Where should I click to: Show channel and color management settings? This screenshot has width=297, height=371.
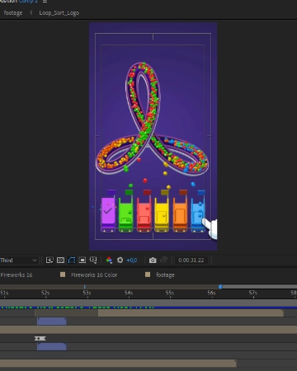coord(109,260)
